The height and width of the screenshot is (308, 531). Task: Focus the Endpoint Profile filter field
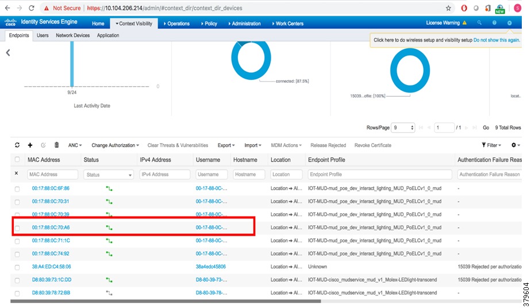click(x=380, y=174)
